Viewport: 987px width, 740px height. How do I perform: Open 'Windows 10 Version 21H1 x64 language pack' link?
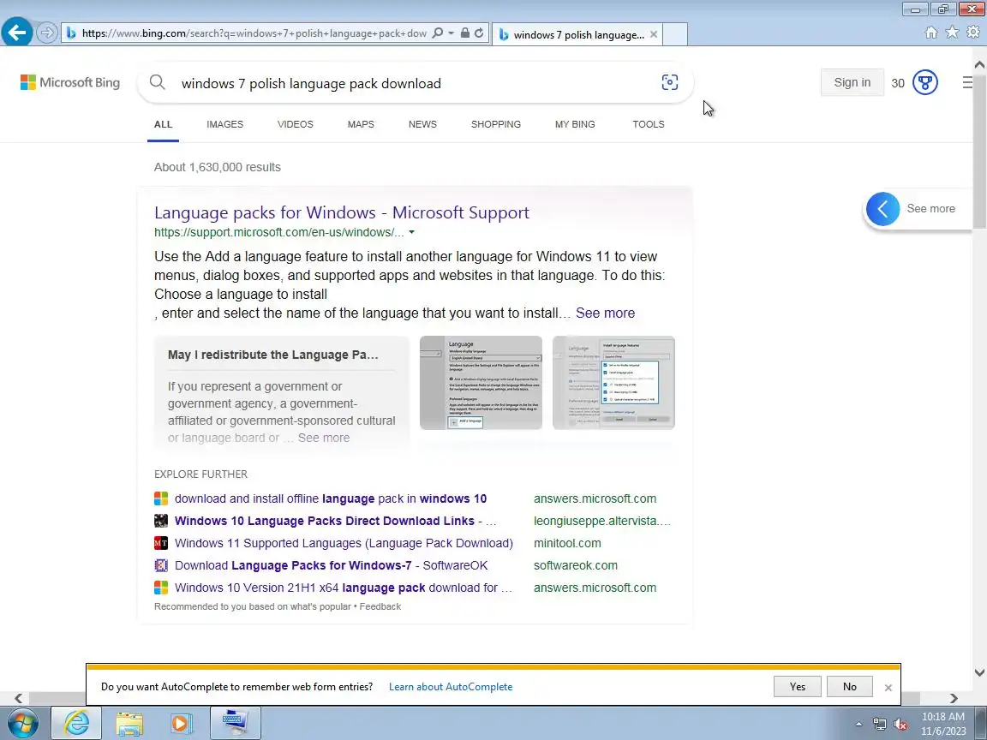(343, 588)
